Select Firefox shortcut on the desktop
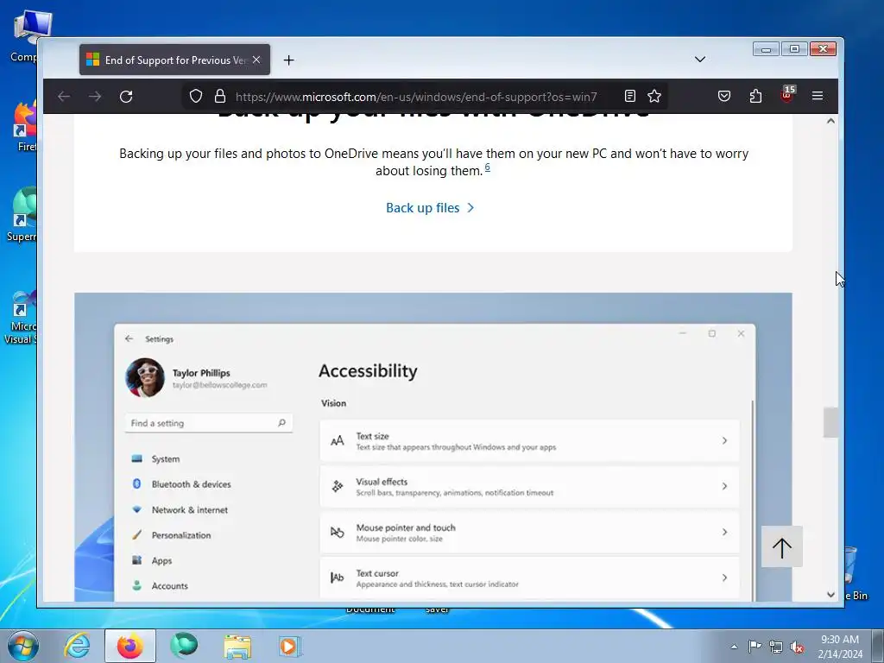The height and width of the screenshot is (663, 884). (25, 125)
